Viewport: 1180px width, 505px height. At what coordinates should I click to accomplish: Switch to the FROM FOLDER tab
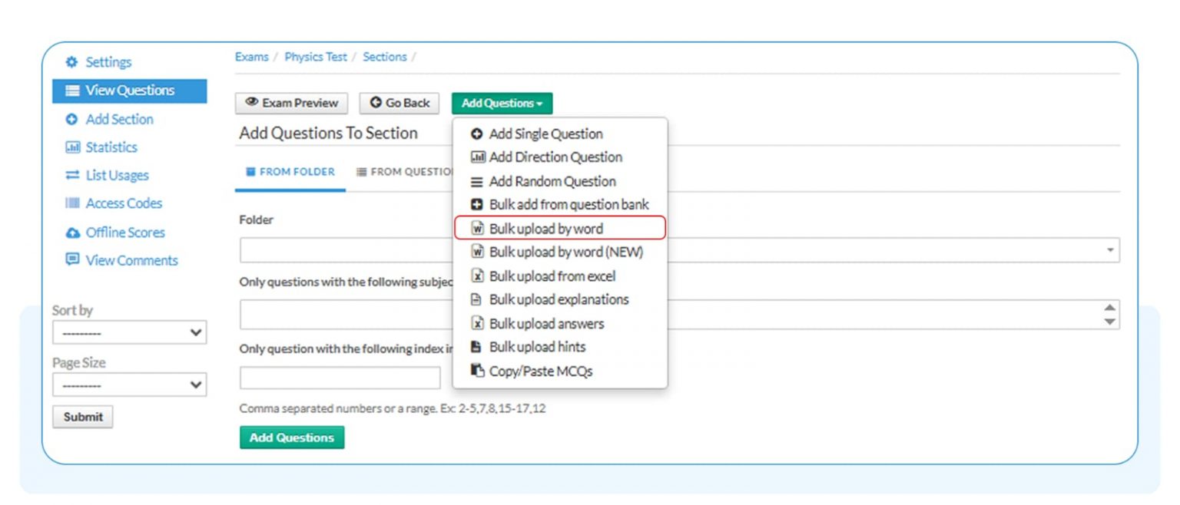pyautogui.click(x=290, y=171)
